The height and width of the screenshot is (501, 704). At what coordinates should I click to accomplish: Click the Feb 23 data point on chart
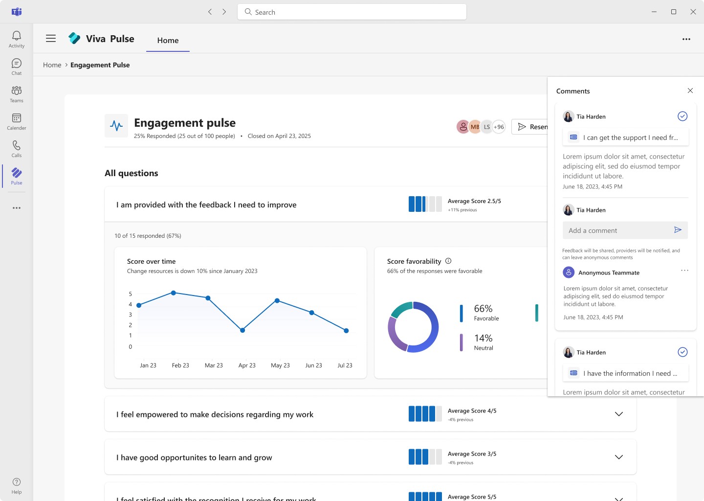[x=174, y=293]
